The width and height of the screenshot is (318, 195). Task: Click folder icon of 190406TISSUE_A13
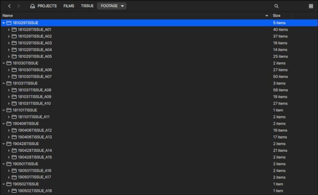point(14,137)
